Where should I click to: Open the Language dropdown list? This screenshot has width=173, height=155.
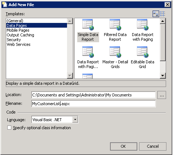[75, 120]
